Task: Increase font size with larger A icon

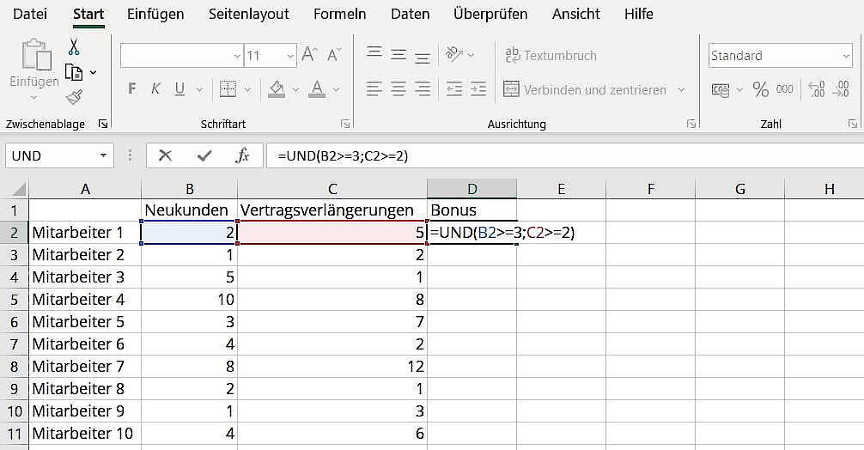Action: [x=309, y=54]
